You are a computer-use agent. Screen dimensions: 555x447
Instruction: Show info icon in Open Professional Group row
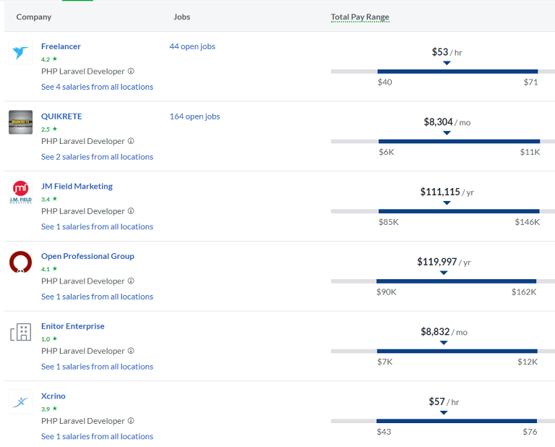[x=131, y=281]
